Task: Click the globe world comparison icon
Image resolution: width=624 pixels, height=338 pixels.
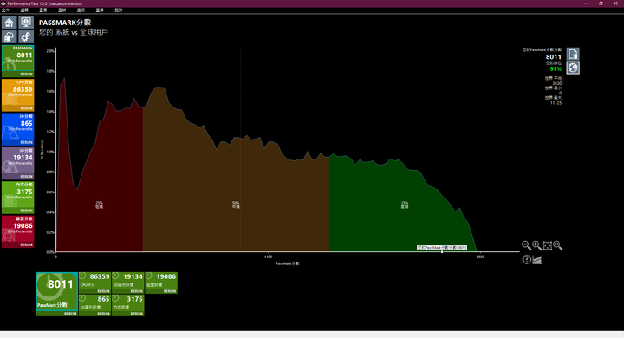Action: click(x=573, y=68)
